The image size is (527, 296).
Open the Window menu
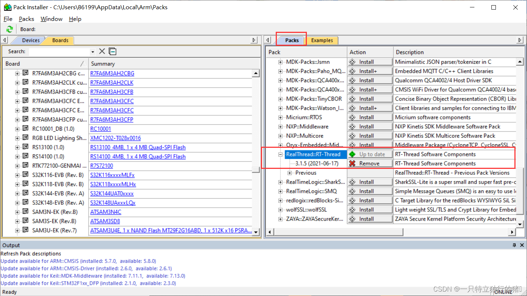coord(52,19)
